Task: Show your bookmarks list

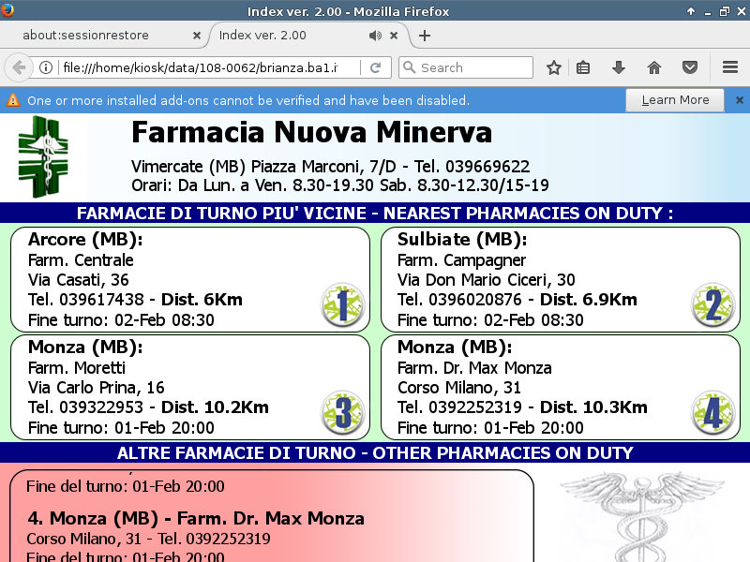Action: (x=583, y=67)
